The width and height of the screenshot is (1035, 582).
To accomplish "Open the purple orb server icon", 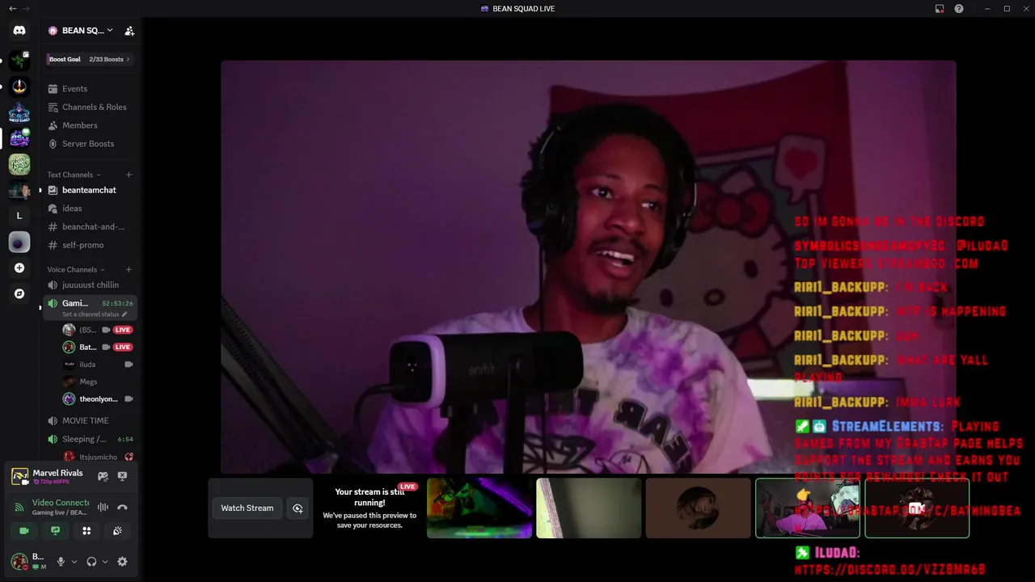I will tap(19, 242).
